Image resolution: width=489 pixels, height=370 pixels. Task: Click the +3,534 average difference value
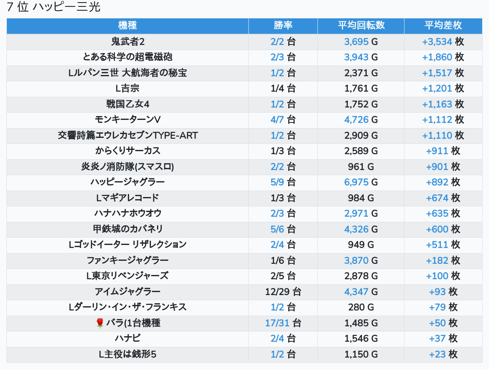pos(437,42)
